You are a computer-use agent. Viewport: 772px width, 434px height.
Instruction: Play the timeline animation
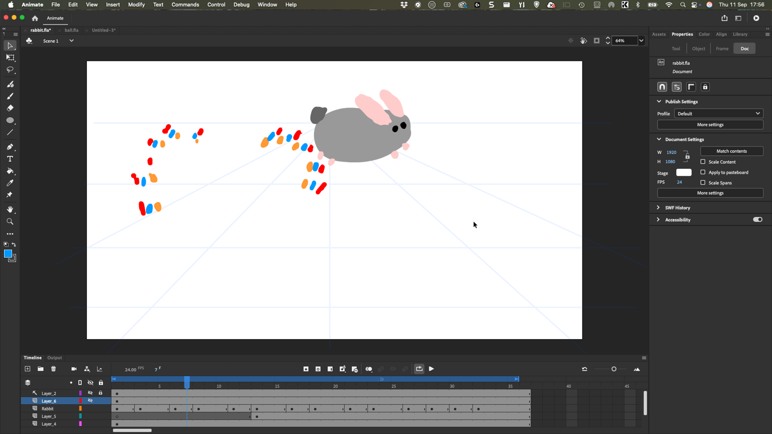(431, 369)
